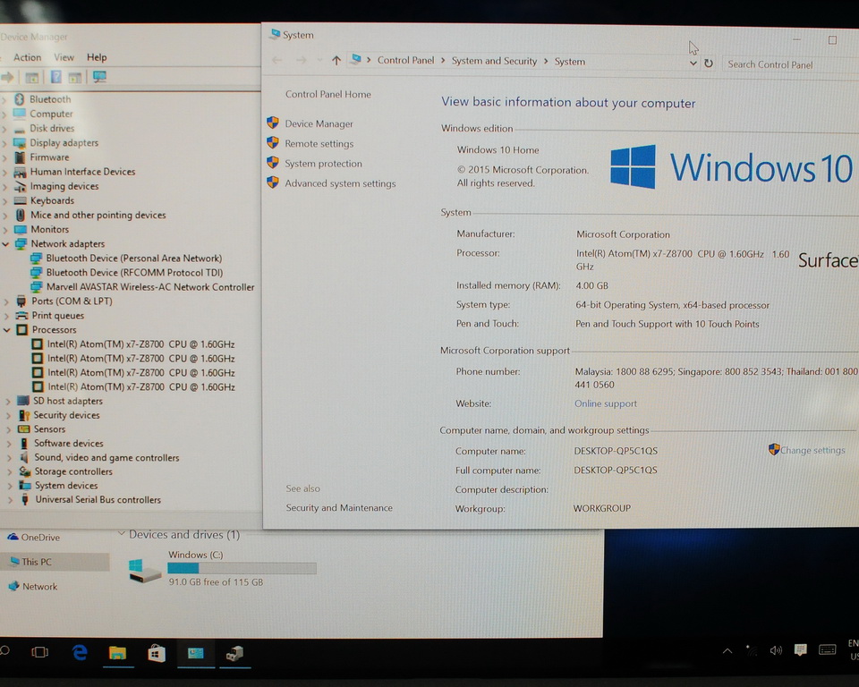The image size is (859, 687).
Task: Click the Marvell AVASTAR network controller icon
Action: click(x=37, y=286)
